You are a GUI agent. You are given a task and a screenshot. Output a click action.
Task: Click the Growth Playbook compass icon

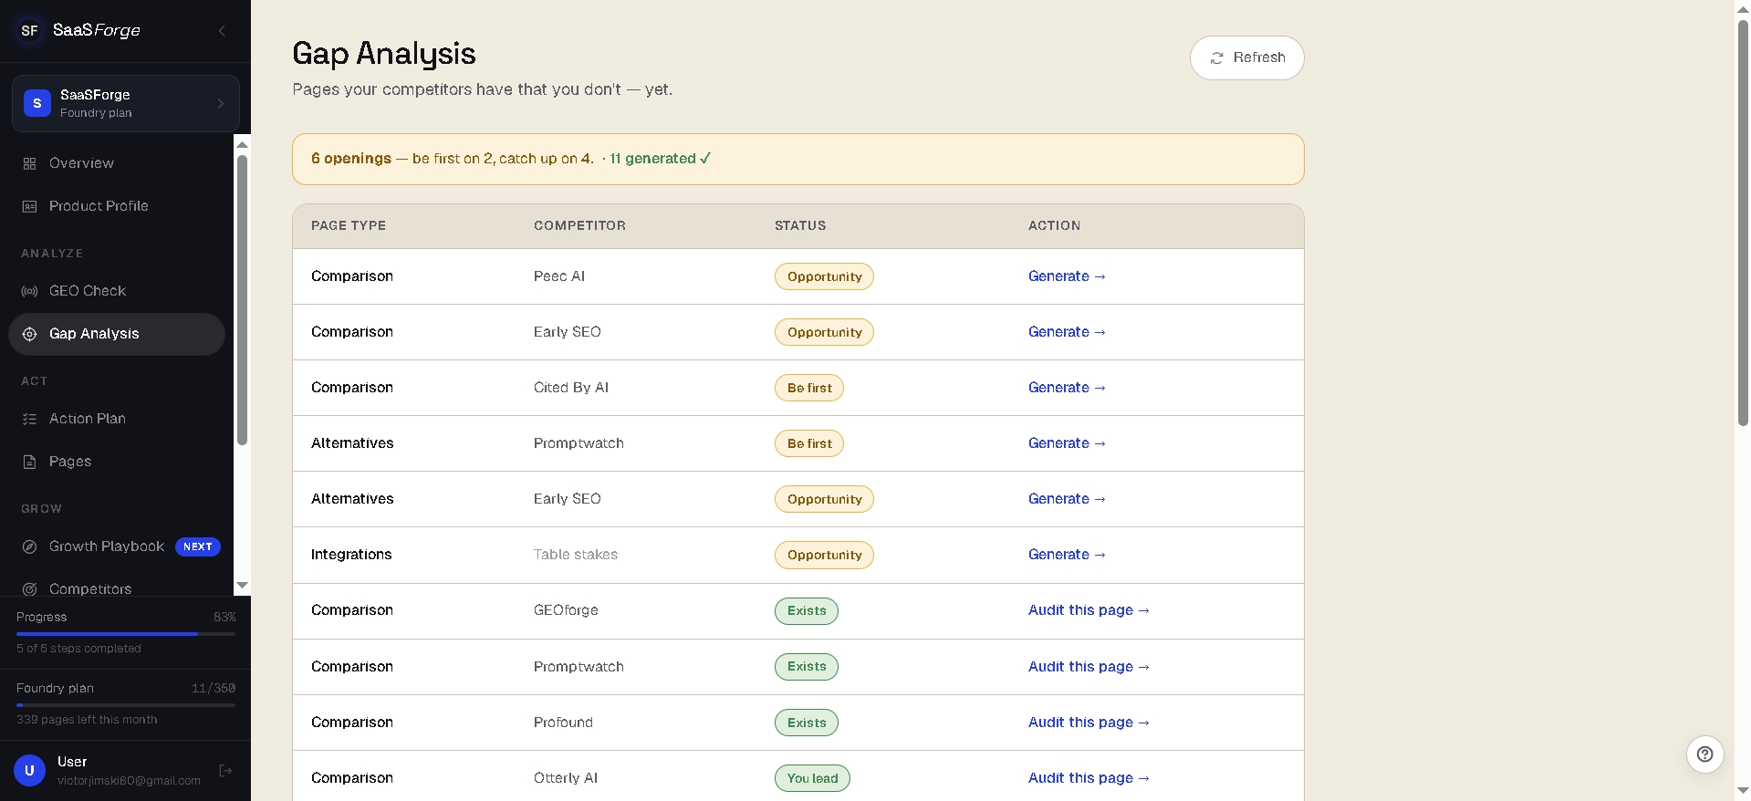click(x=29, y=546)
